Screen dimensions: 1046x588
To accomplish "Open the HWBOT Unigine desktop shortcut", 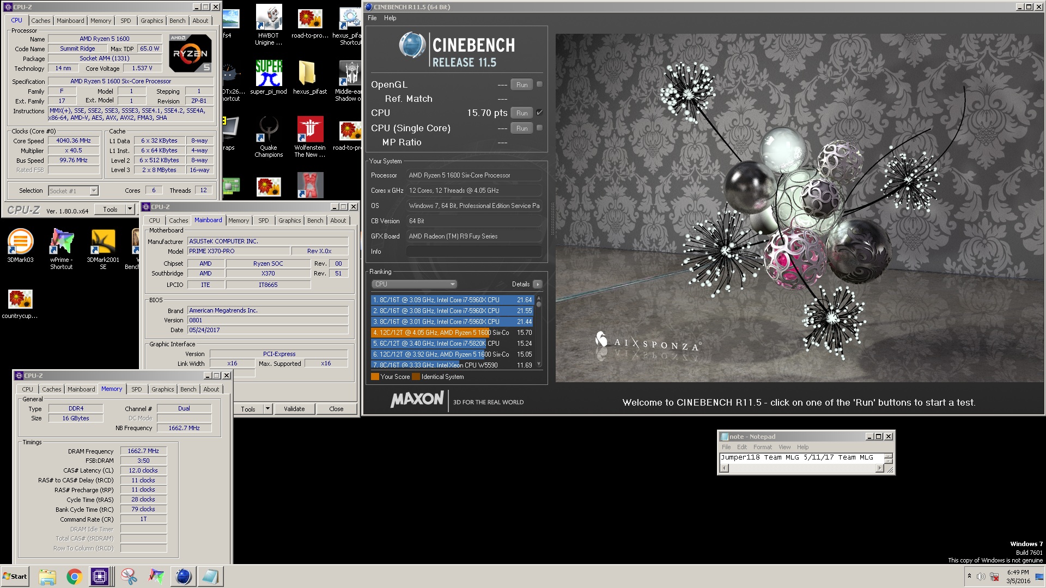I will [269, 24].
